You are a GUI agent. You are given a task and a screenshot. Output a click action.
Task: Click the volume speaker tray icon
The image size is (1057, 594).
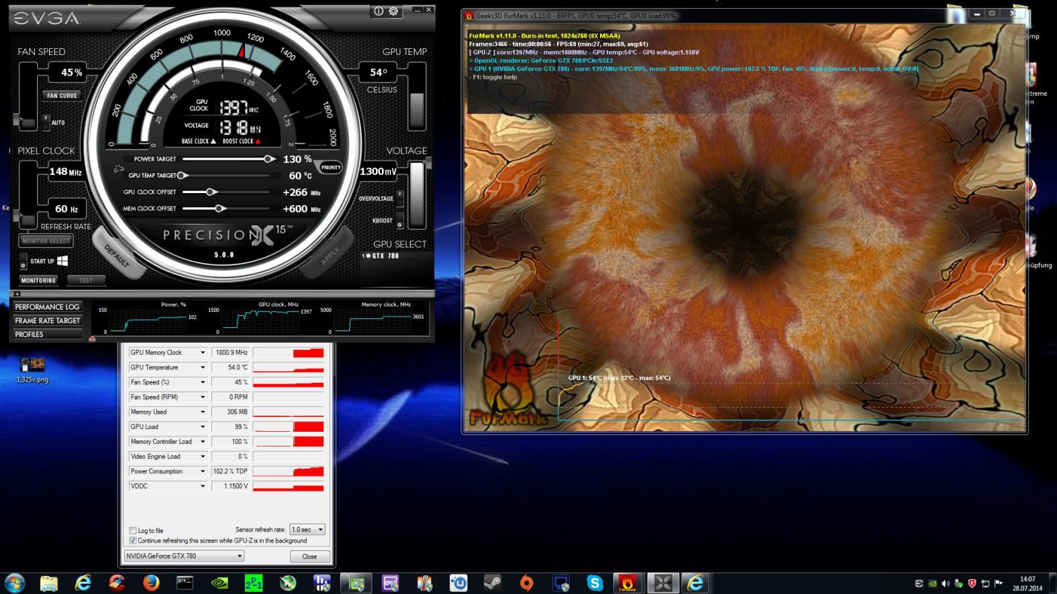point(946,583)
